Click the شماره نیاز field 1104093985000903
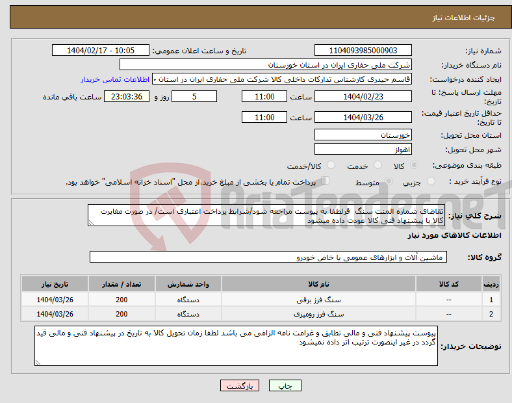The width and height of the screenshot is (512, 403). (363, 51)
